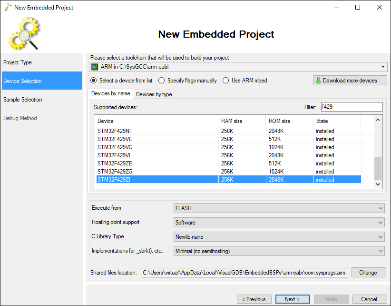
Task: Open the Debug Method step
Action: pyautogui.click(x=42, y=118)
